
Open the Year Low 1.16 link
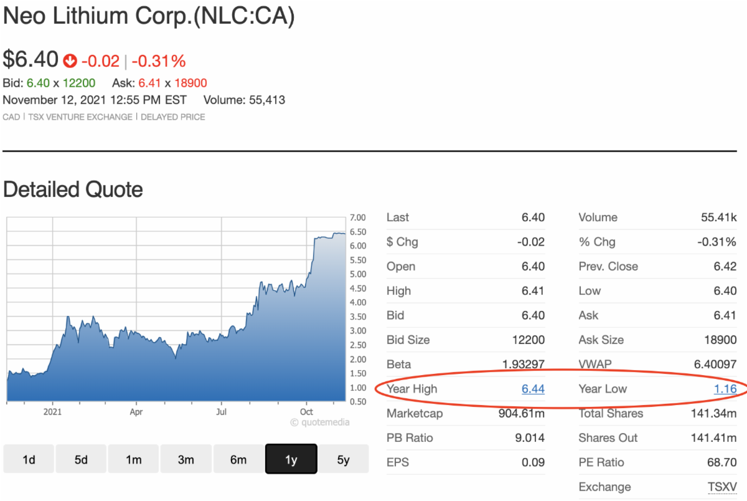[x=725, y=389]
